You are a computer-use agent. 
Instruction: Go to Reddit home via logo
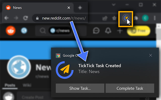(x=11, y=30)
